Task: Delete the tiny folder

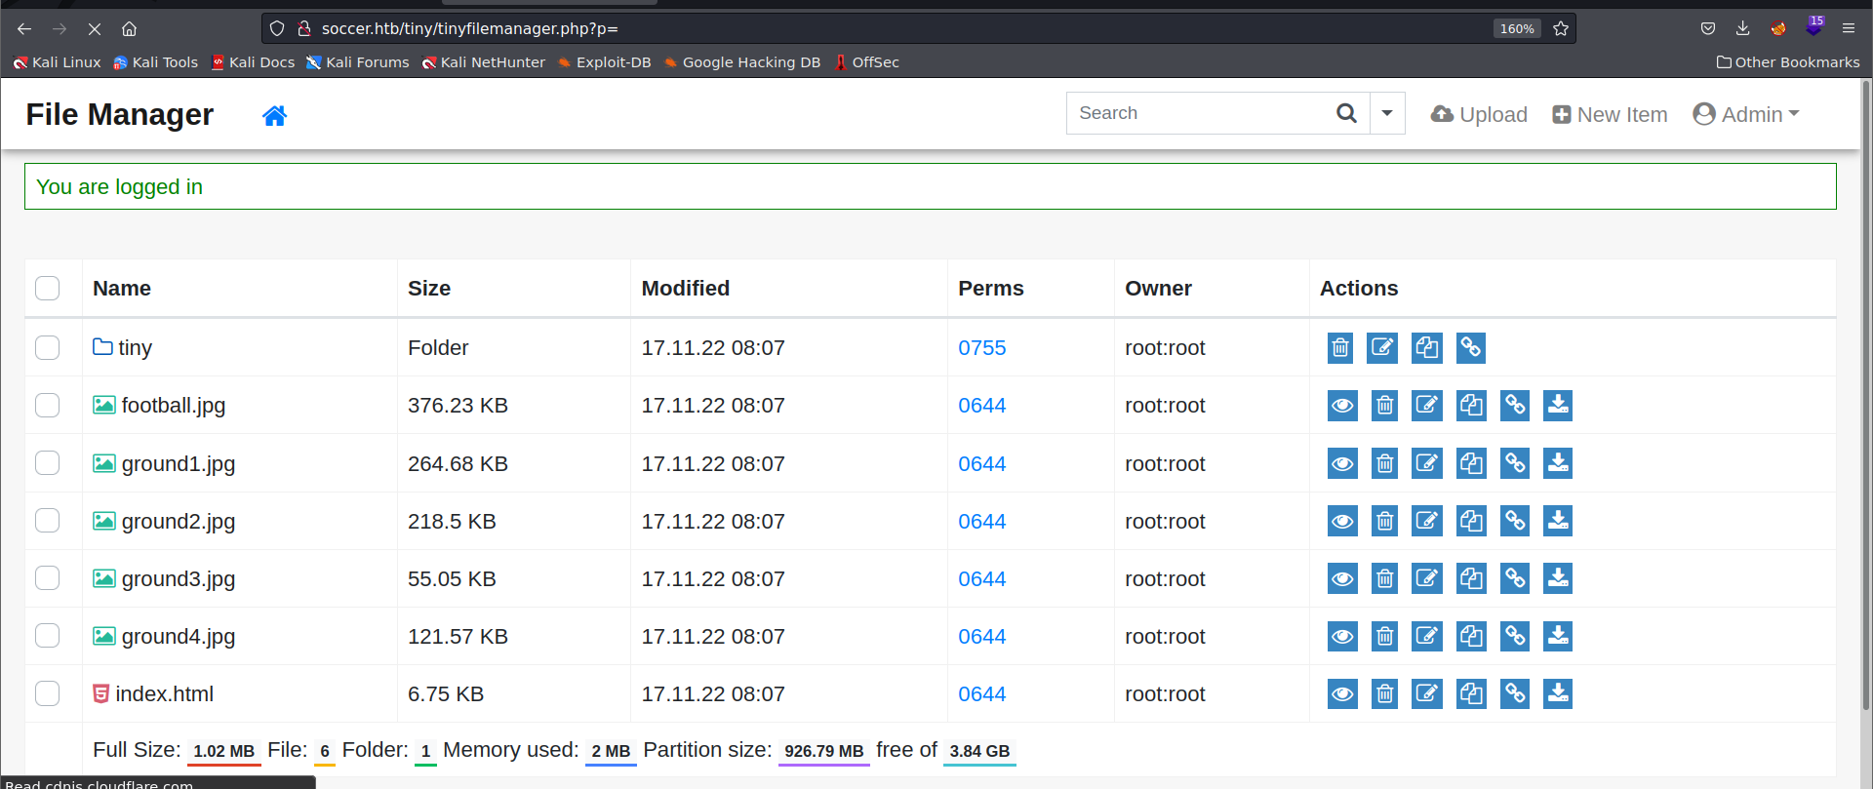Action: tap(1340, 348)
